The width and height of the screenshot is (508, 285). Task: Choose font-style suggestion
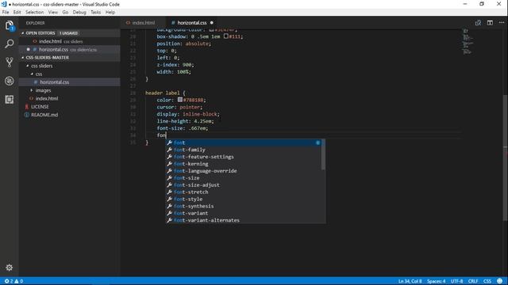[244, 199]
